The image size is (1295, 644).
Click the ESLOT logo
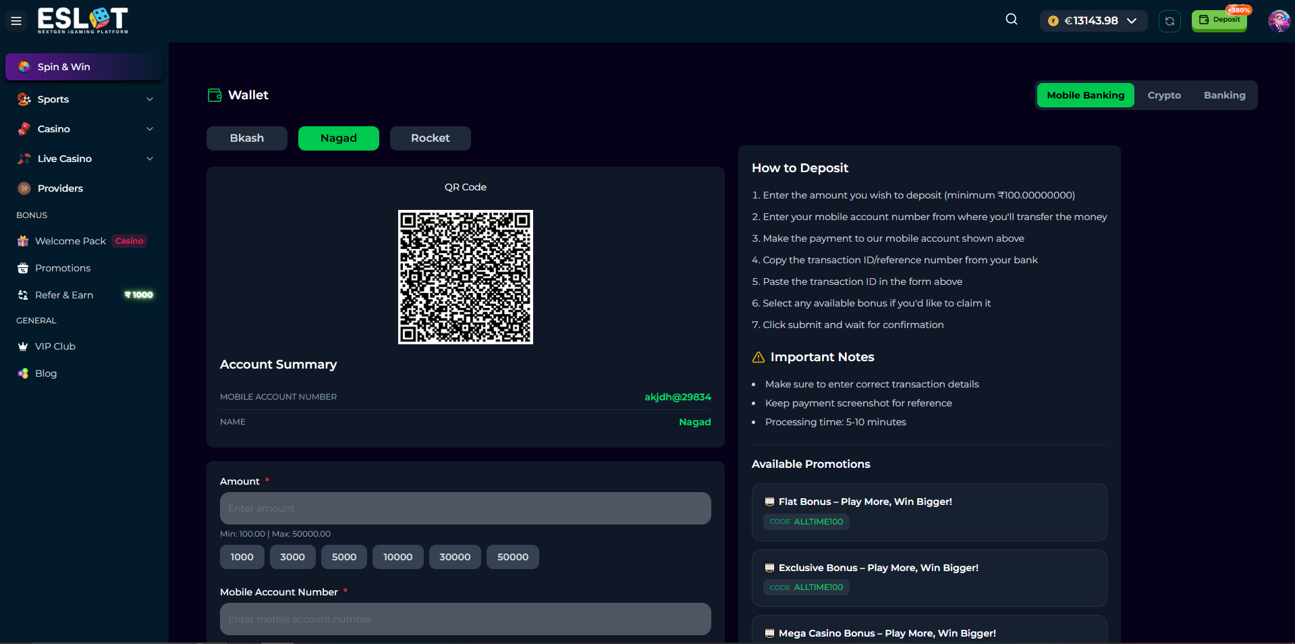(x=83, y=20)
